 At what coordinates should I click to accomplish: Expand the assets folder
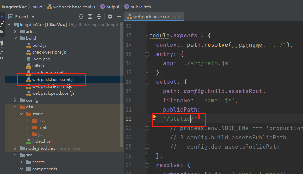[x=22, y=162]
